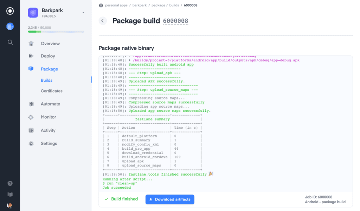This screenshot has height=211, width=360.
Task: Open the Automate section
Action: (x=50, y=104)
